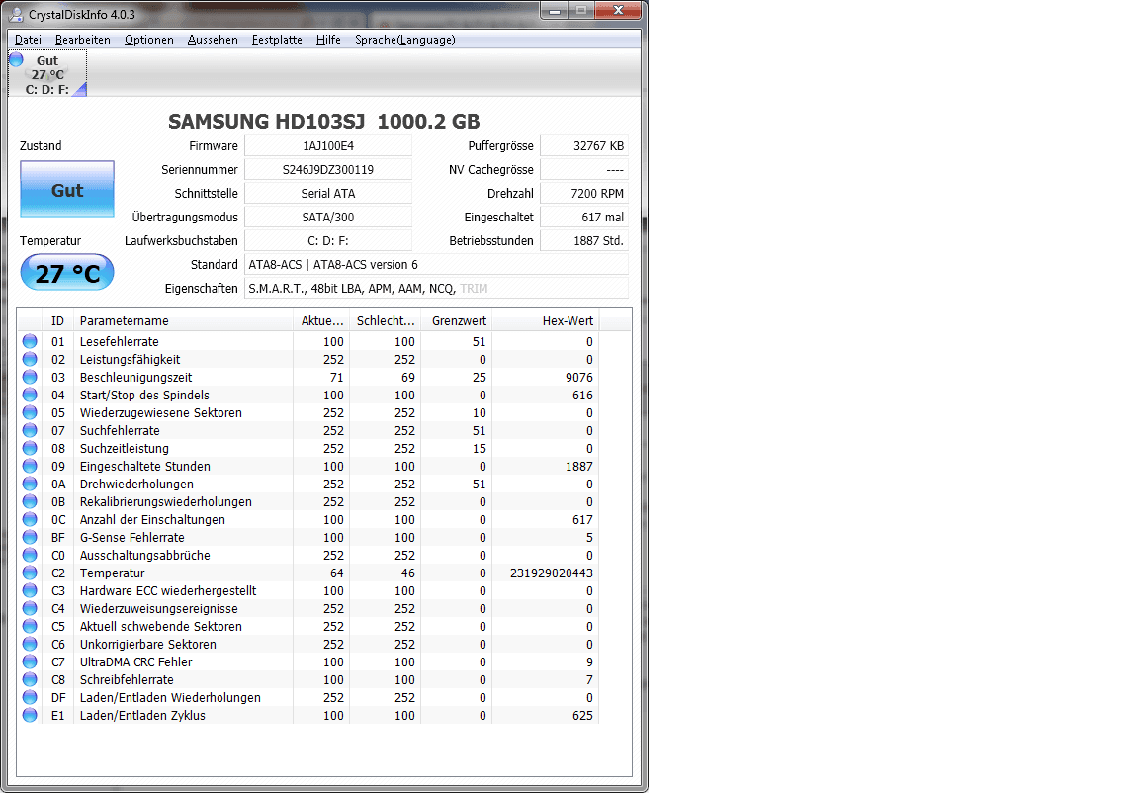Open the Optionen menu
Image resolution: width=1139 pixels, height=793 pixels.
click(149, 40)
